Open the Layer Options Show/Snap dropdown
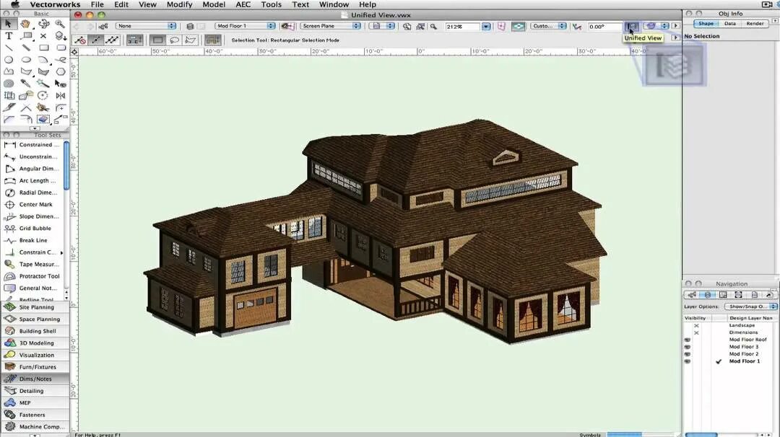The image size is (780, 437). coord(750,306)
